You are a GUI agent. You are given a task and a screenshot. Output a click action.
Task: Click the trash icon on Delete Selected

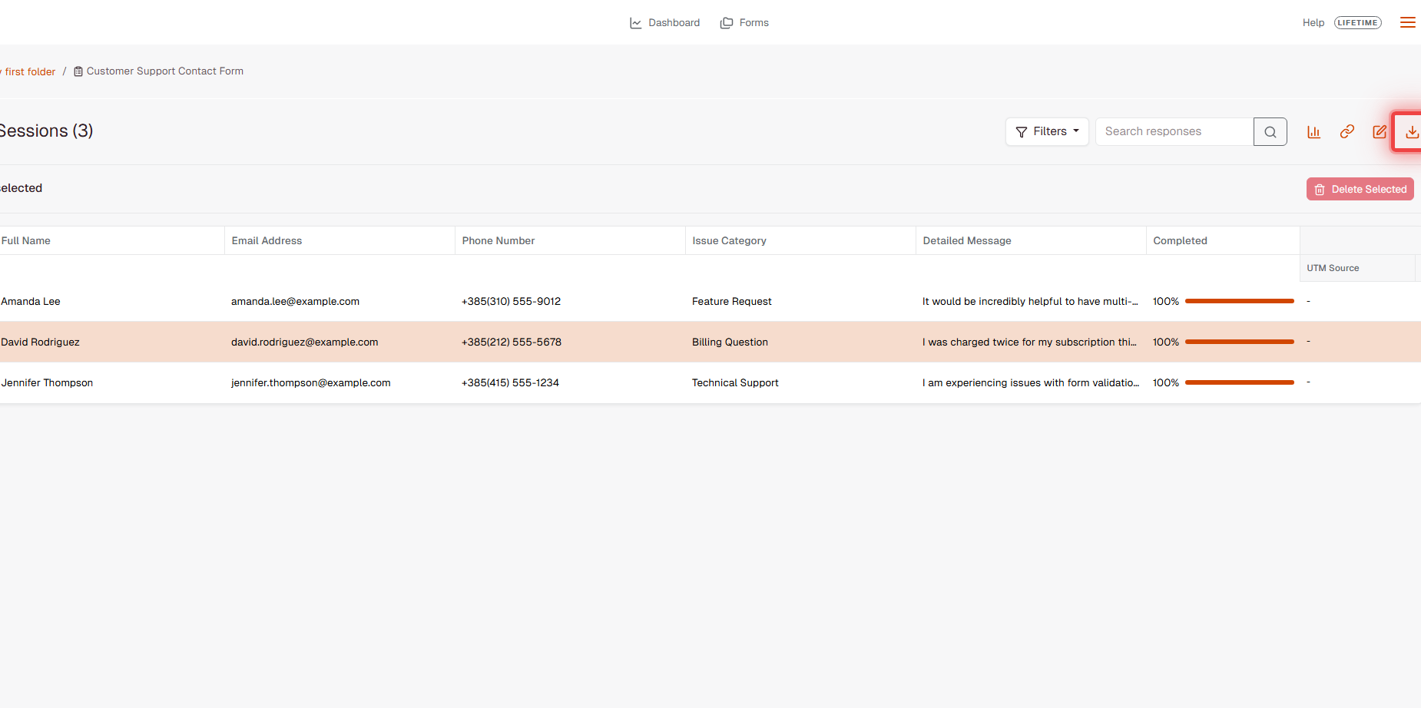click(x=1320, y=189)
